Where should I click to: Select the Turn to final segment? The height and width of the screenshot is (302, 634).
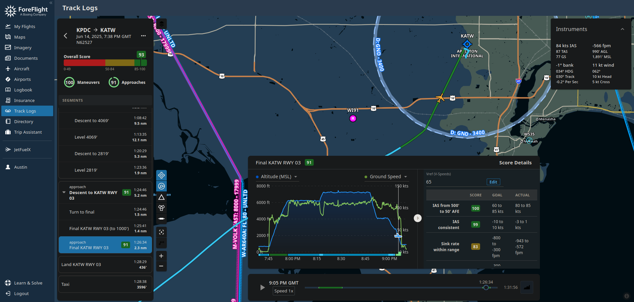[x=105, y=212]
